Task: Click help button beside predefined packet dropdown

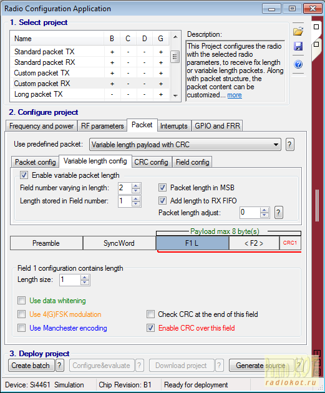Action: point(289,145)
